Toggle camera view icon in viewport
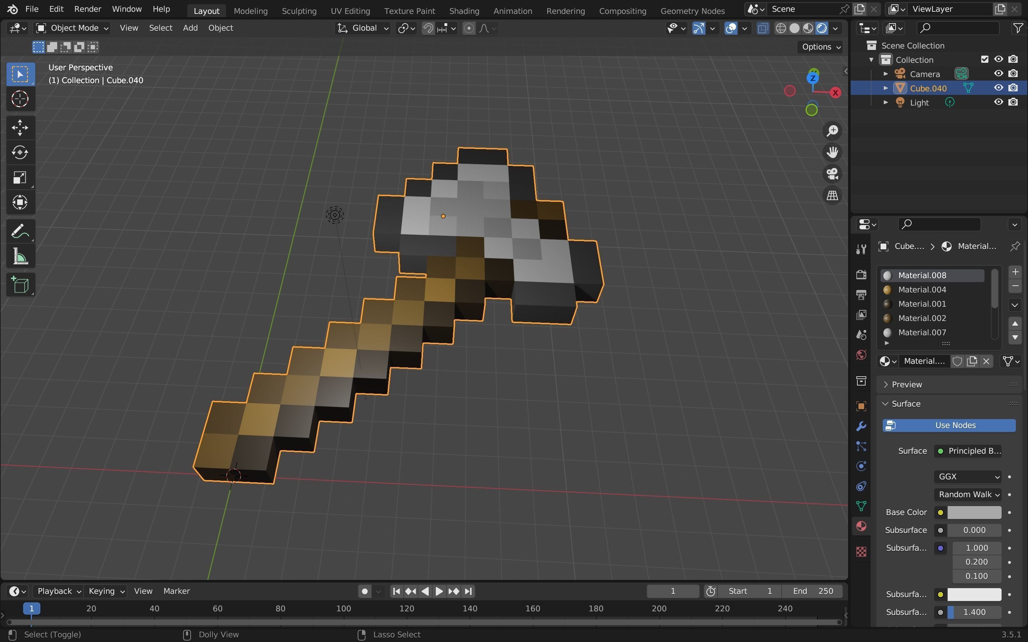The width and height of the screenshot is (1028, 642). click(x=832, y=174)
